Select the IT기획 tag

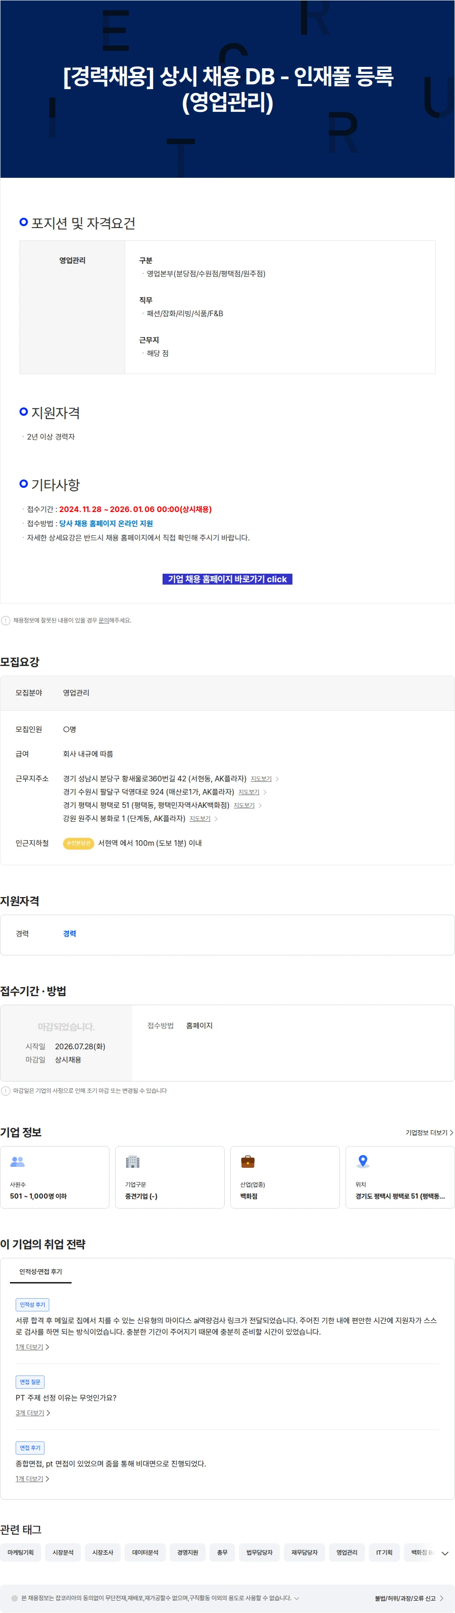[384, 1552]
